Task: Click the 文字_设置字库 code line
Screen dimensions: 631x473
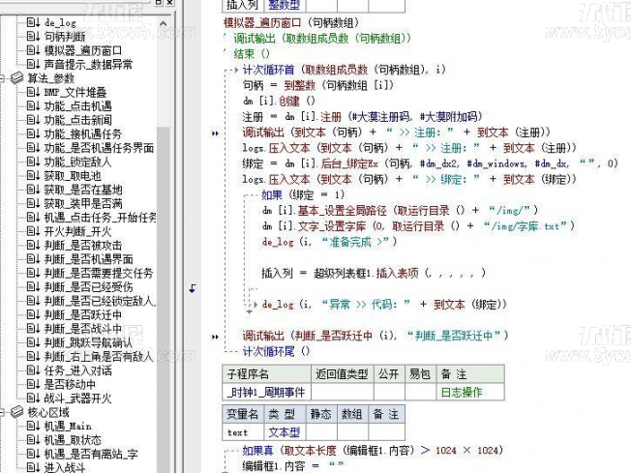Action: (418, 226)
